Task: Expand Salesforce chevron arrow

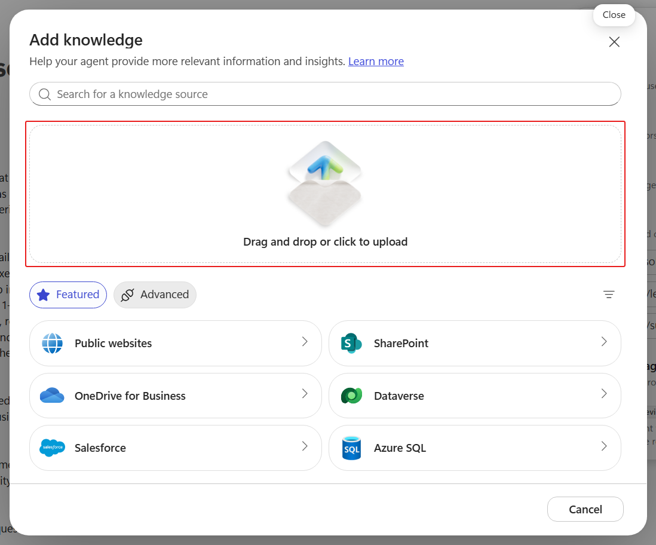Action: click(305, 446)
